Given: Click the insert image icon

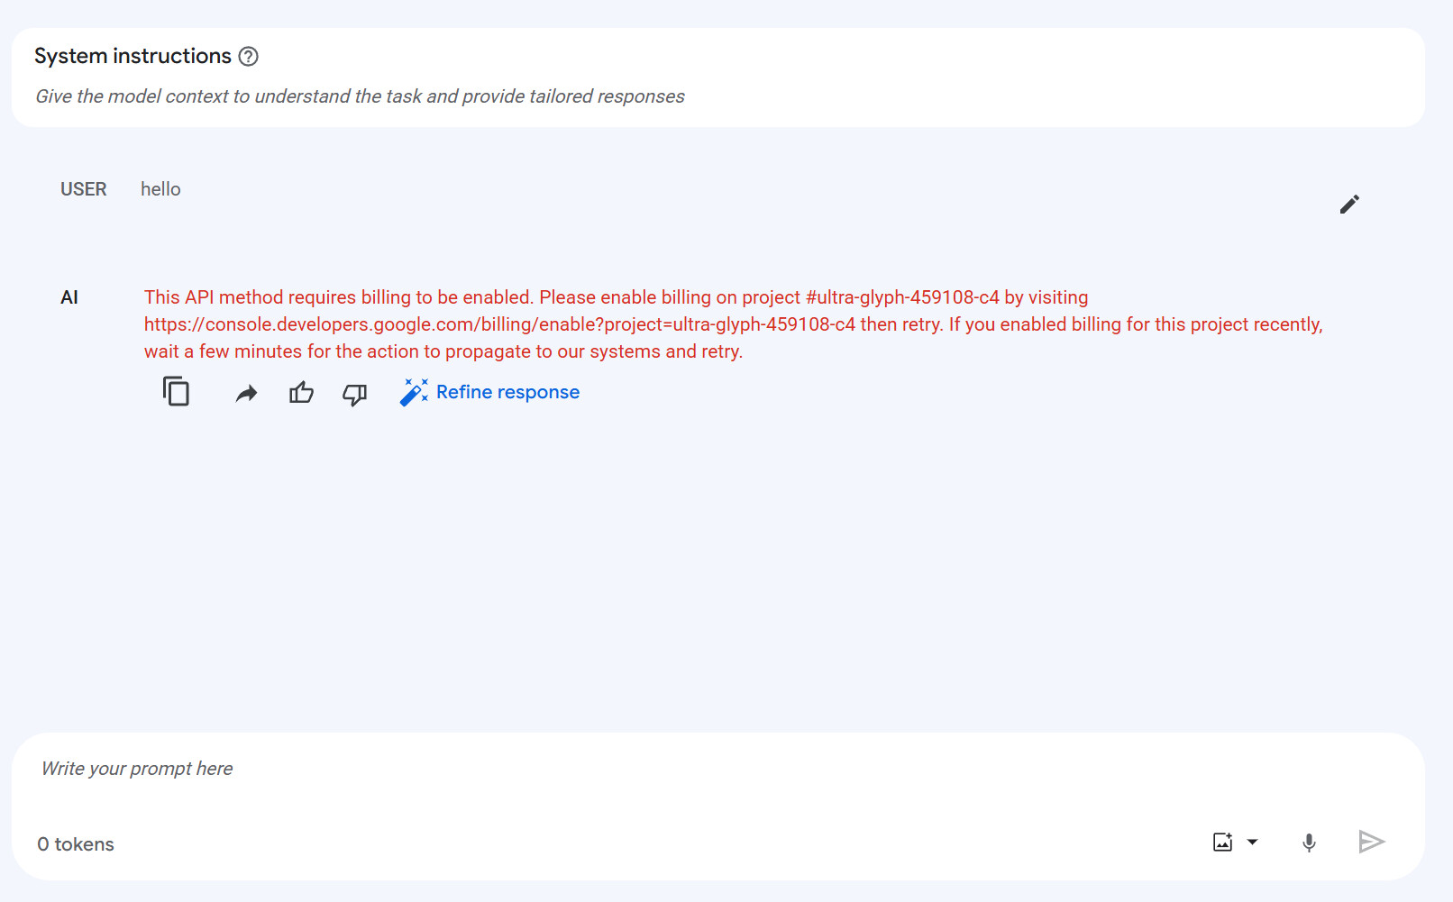Looking at the screenshot, I should click(1222, 843).
